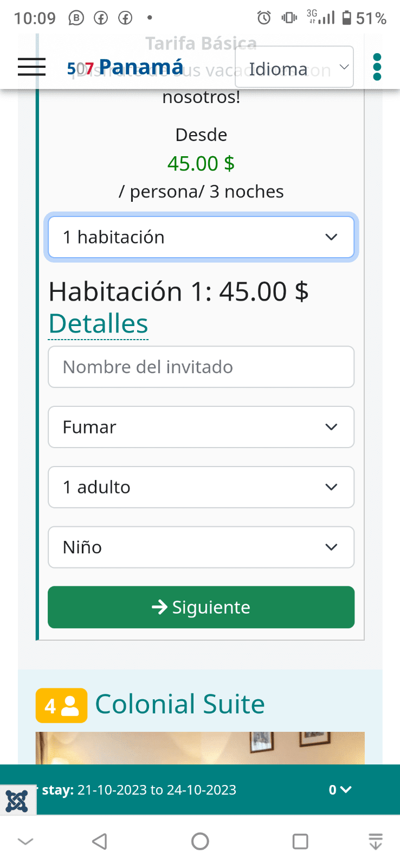Expand the 1 habitación selector
This screenshot has height=868, width=400.
click(x=201, y=237)
